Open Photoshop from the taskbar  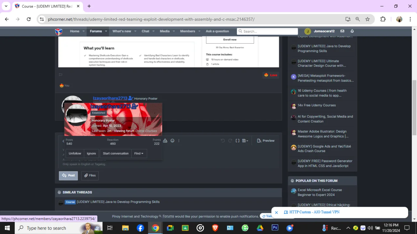275,228
